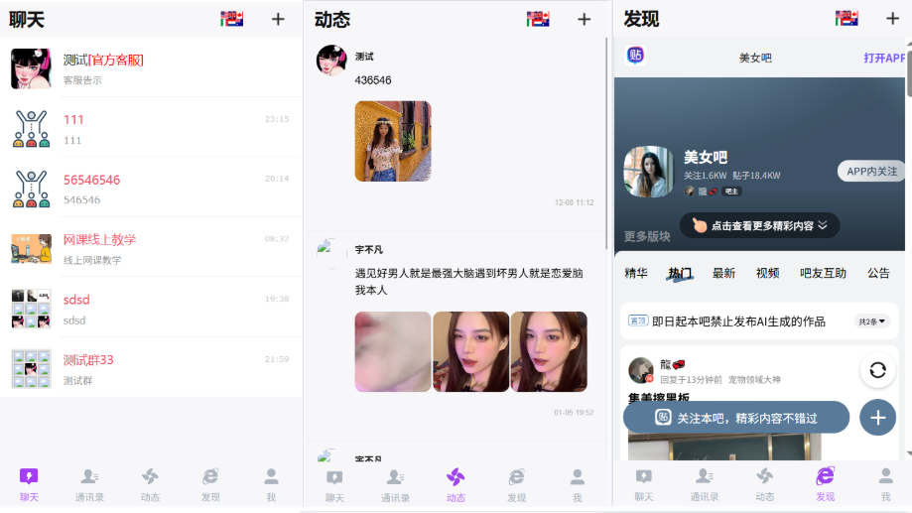Screen dimensions: 912x513
Task: Tap the plus icon in the 动态 header
Action: (584, 19)
